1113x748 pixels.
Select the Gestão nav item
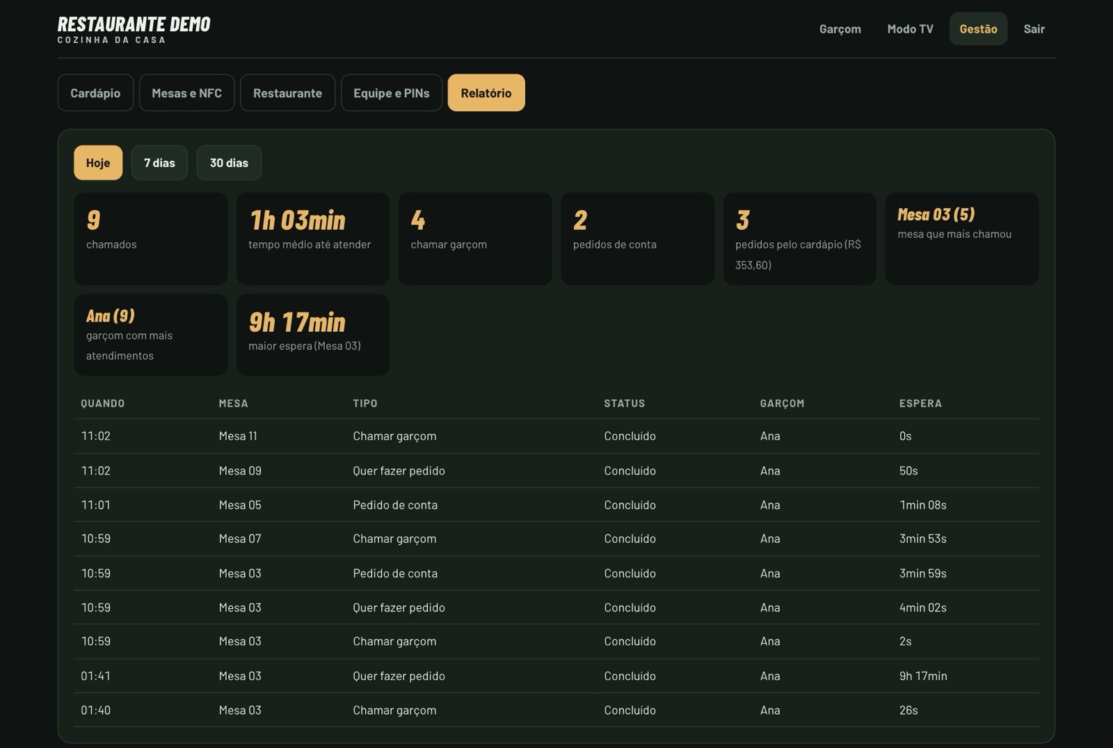point(978,29)
